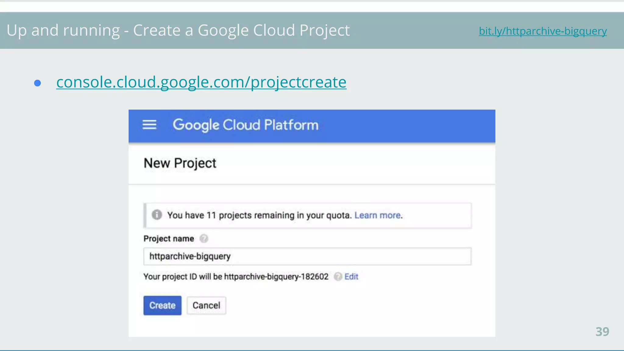Click the slide title text

(x=178, y=30)
